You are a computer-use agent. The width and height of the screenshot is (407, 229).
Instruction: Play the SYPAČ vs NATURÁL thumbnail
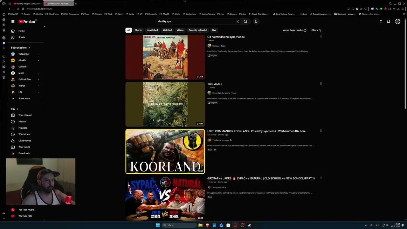point(165,198)
